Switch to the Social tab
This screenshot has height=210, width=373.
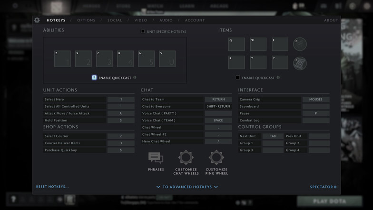115,20
